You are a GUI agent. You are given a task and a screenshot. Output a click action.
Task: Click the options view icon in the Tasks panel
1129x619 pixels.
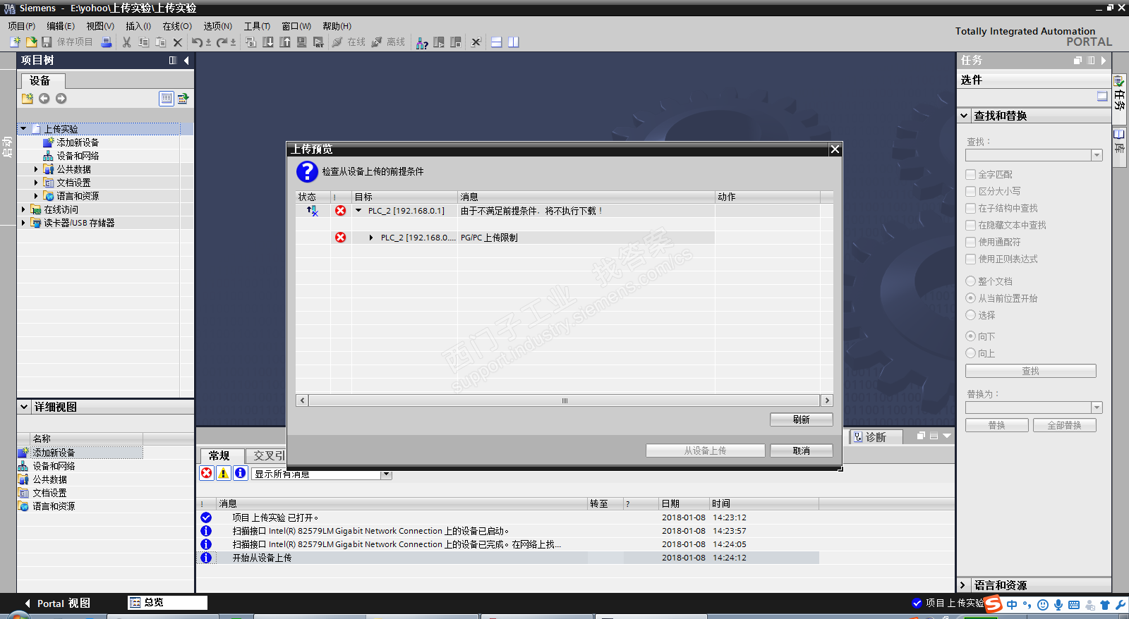[1102, 97]
